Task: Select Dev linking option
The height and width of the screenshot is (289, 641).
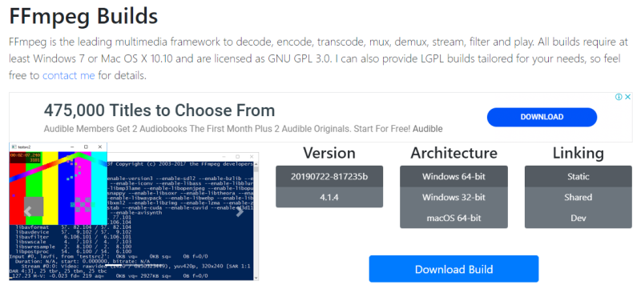Action: tap(578, 218)
